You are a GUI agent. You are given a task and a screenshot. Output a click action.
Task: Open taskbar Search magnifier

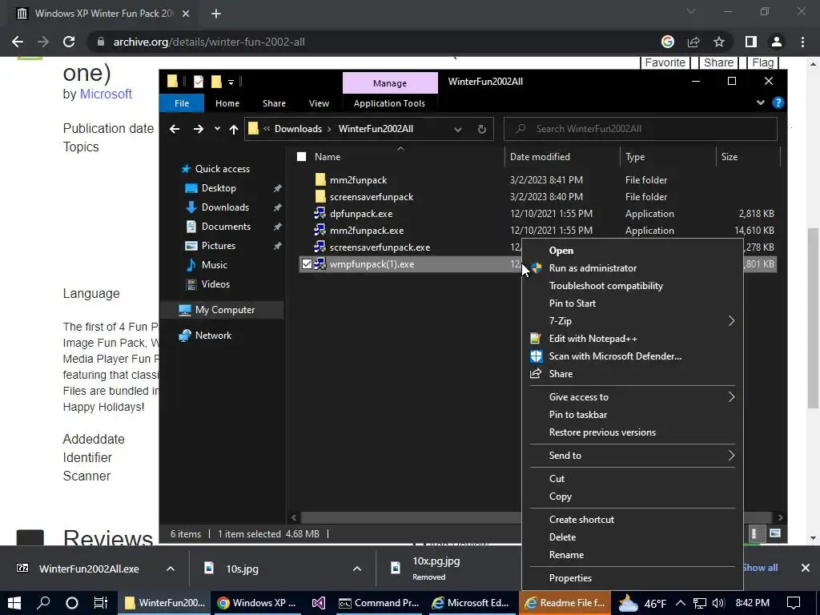coord(43,603)
